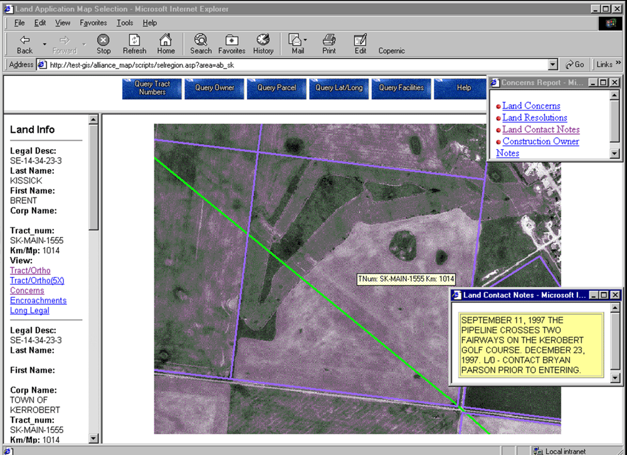This screenshot has height=455, width=627.
Task: Print the page using Print icon
Action: point(329,44)
